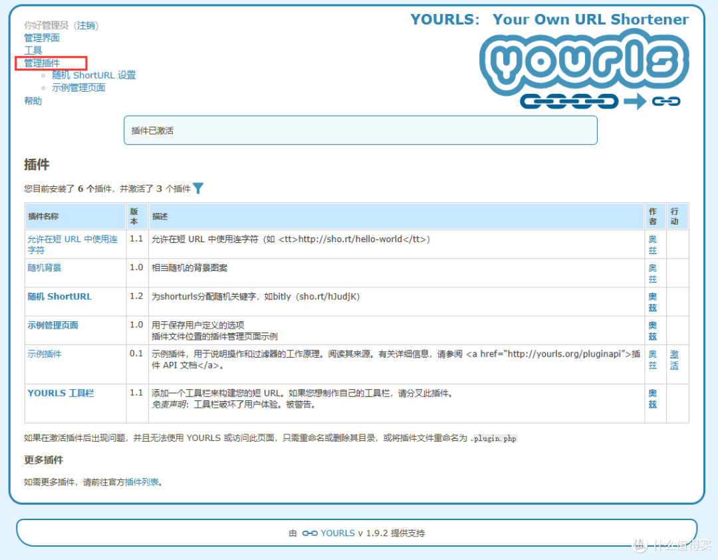Open the 管理界面 admin page from the sidebar
The height and width of the screenshot is (560, 718).
tap(41, 37)
